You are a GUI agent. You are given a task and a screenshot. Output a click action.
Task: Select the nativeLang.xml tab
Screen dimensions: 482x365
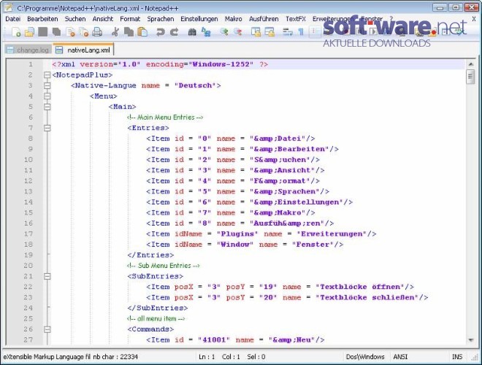(x=83, y=50)
